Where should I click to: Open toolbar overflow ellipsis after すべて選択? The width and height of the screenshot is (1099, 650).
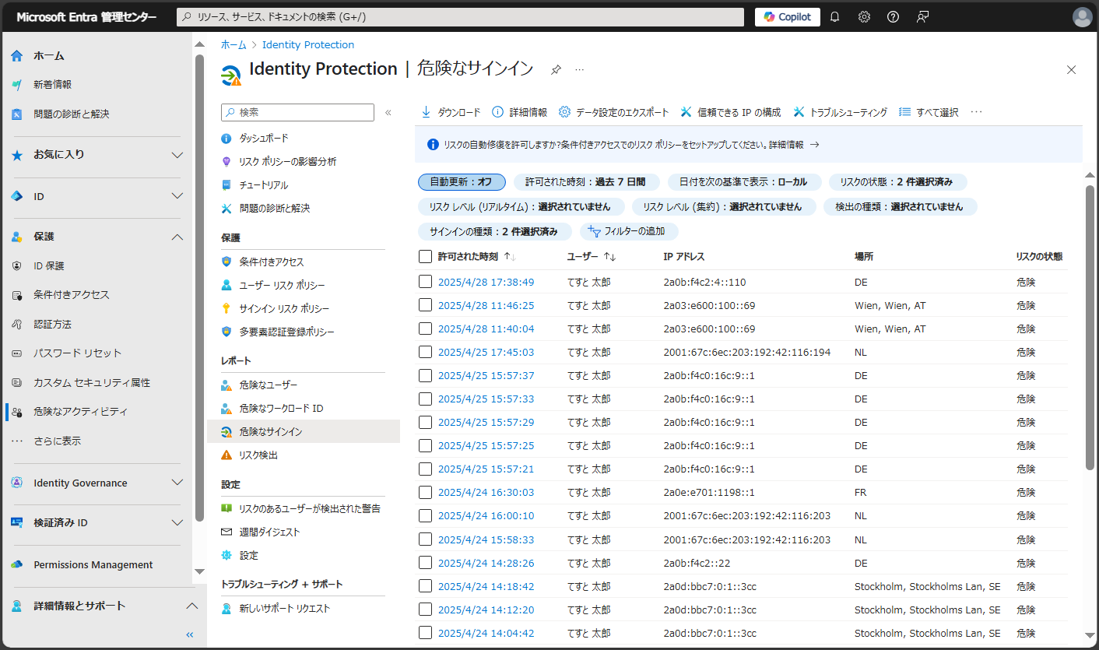pos(976,112)
